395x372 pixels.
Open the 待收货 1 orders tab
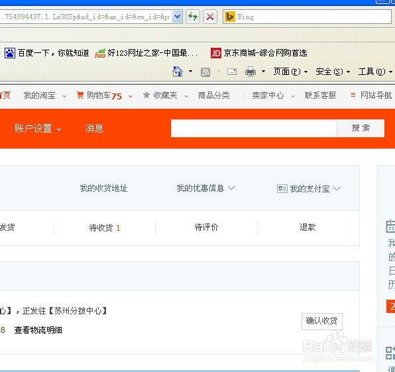tap(105, 228)
